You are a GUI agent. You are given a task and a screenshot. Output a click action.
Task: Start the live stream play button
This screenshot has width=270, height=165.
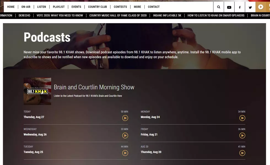tap(261, 7)
